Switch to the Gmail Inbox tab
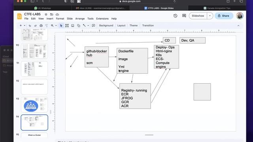Viewport: 253px width, 142px height. point(100,8)
